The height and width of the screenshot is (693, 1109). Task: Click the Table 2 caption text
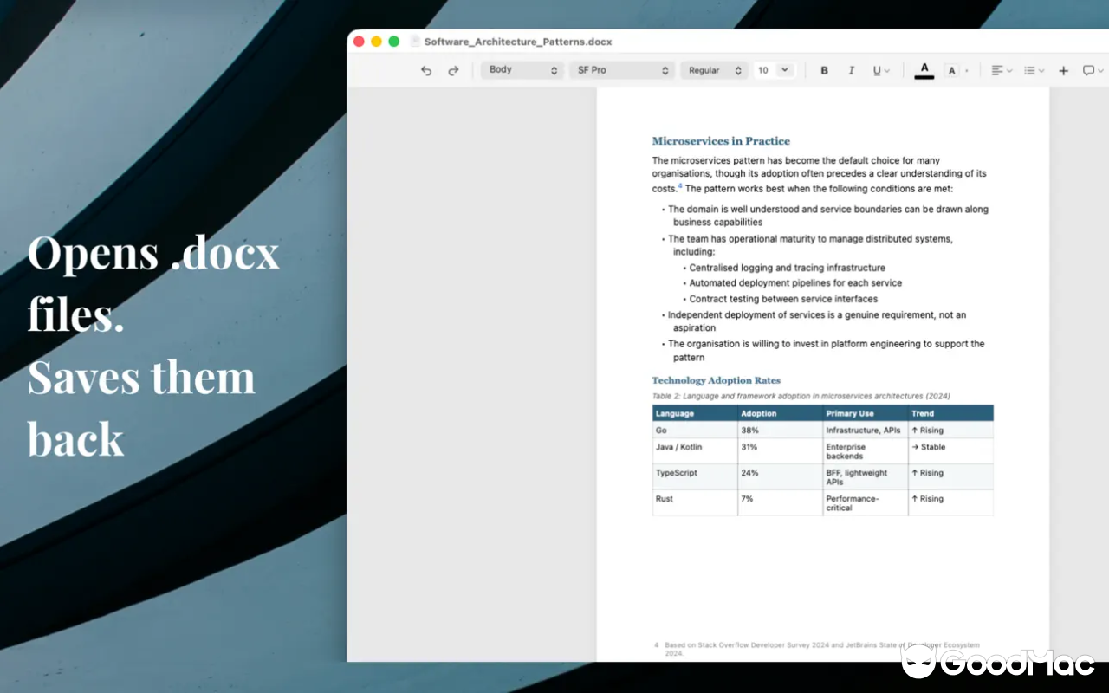pyautogui.click(x=801, y=396)
